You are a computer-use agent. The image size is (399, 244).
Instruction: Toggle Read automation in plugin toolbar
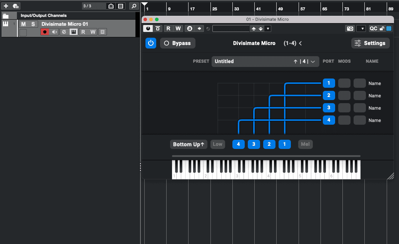click(168, 28)
